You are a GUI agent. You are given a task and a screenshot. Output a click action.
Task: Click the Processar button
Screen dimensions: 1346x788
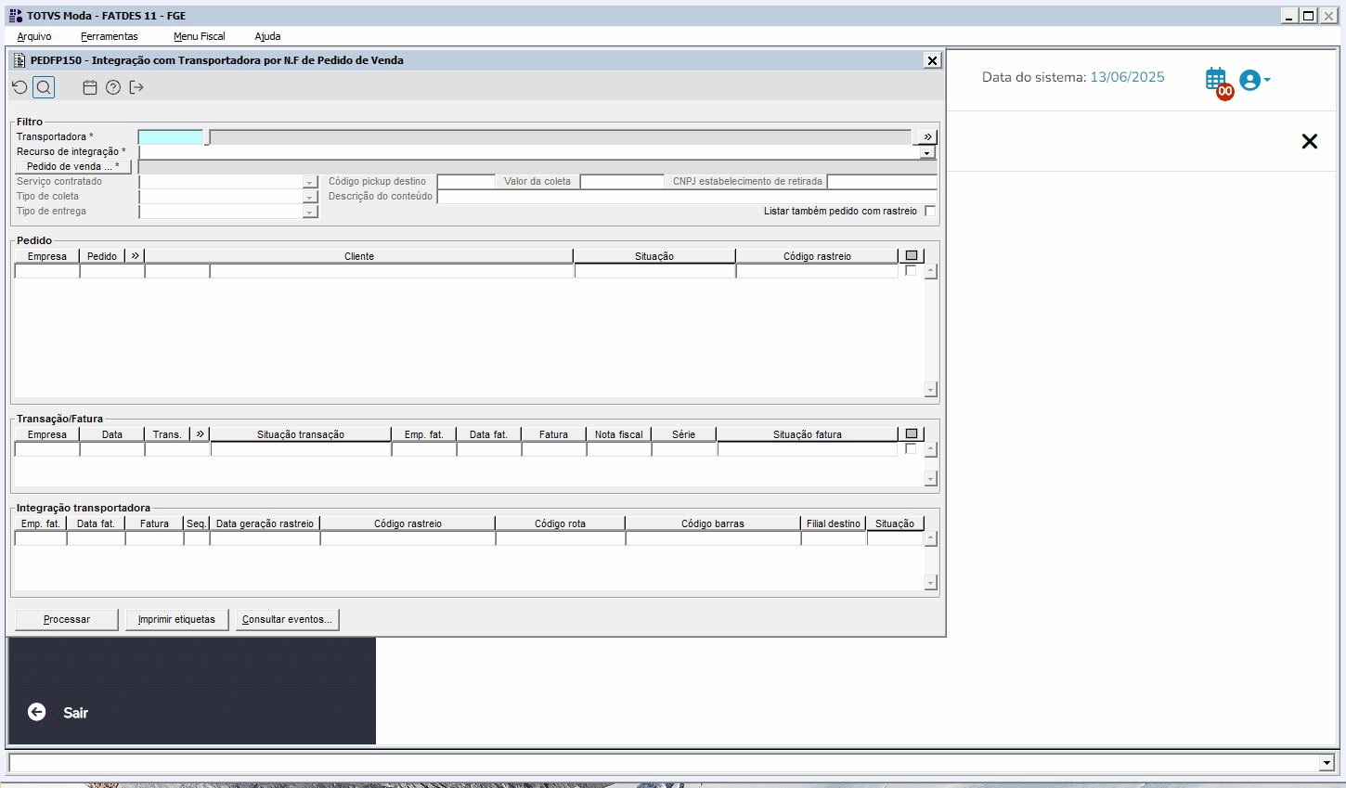pos(67,619)
